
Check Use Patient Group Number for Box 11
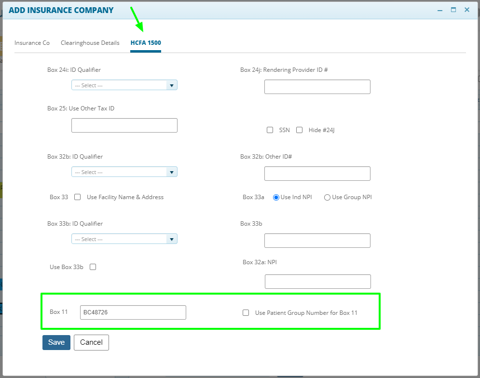click(246, 313)
